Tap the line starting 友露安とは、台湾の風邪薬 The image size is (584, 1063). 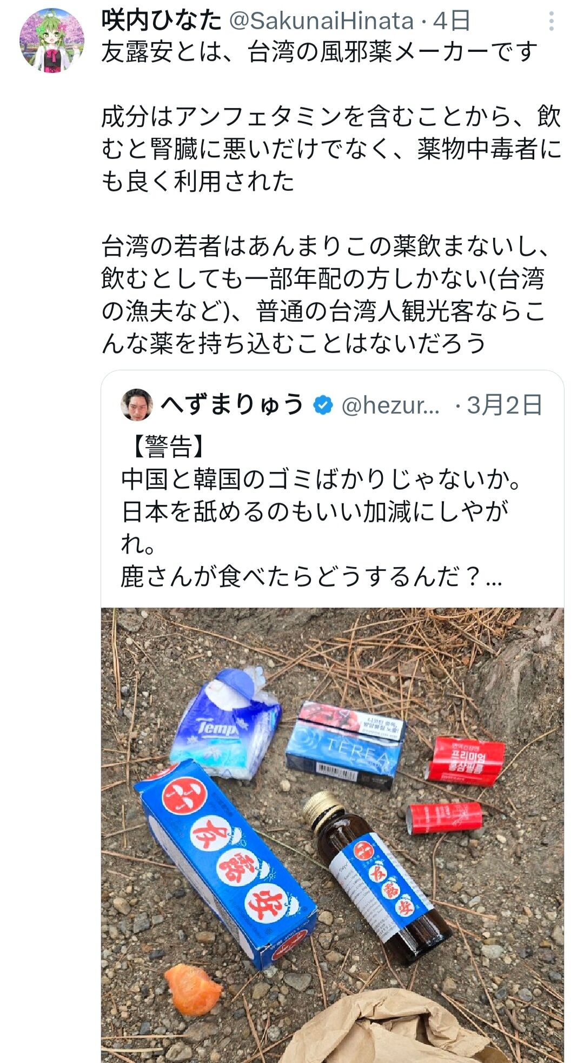tap(319, 52)
